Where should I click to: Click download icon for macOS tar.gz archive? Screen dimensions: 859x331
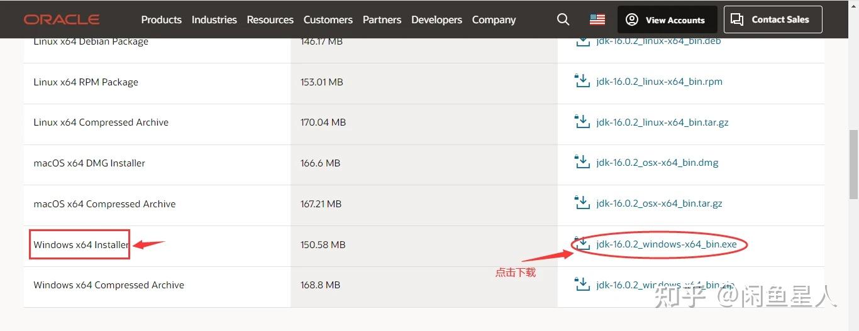582,203
